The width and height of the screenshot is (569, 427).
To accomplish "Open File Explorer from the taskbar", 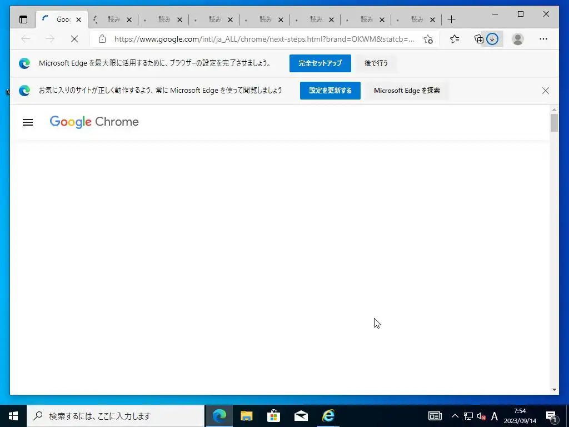I will [246, 416].
